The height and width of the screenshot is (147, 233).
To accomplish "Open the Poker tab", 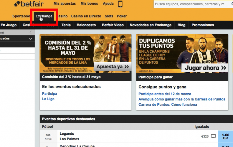I will 122,16.
